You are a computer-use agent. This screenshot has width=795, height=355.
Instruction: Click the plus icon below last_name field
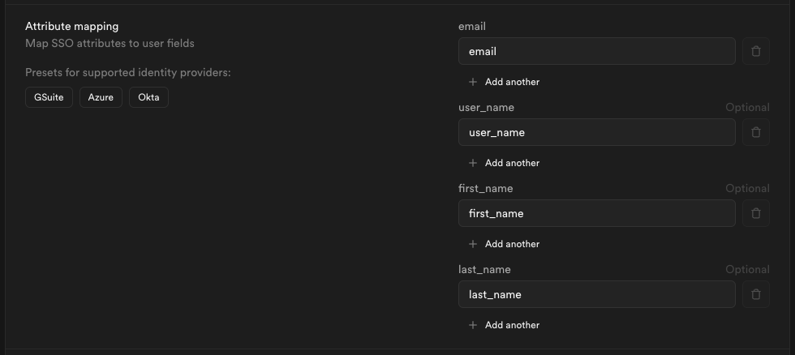(473, 325)
